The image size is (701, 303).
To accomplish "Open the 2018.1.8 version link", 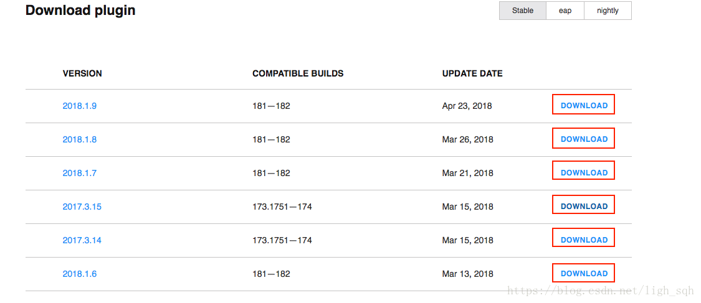I will coord(80,139).
